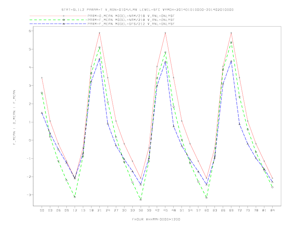The width and height of the screenshot is (297, 229).
Task: Click x-axis tick label 51
Action: 182,210
